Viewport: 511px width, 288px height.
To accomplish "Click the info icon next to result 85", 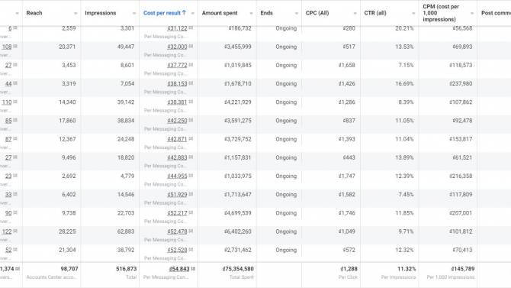I will (15, 120).
